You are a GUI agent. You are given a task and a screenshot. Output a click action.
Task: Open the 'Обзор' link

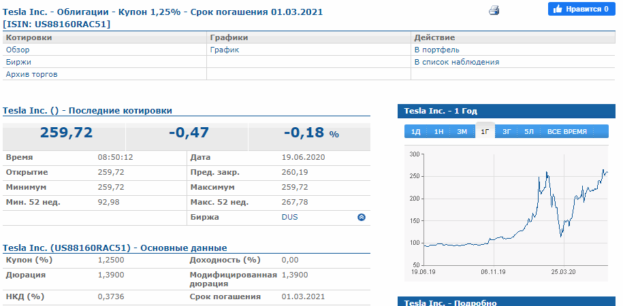pyautogui.click(x=18, y=50)
